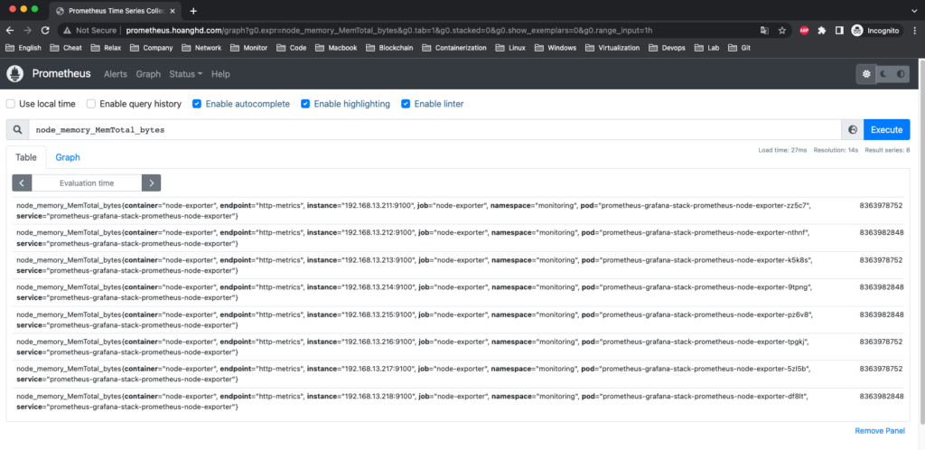Focus the expression query input field
Viewport: 925px width, 450px height.
[x=434, y=130]
